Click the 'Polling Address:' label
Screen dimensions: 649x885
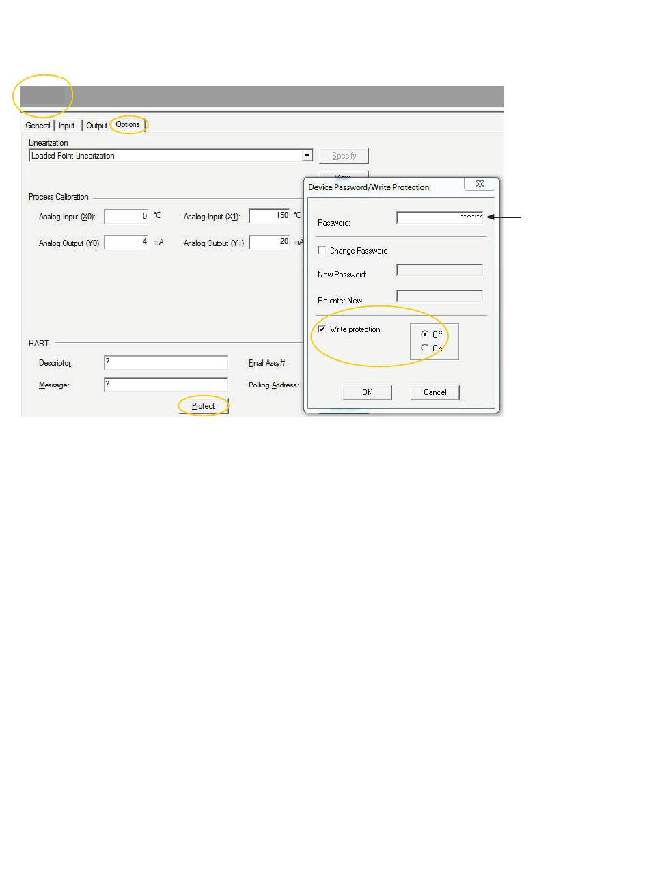point(273,385)
